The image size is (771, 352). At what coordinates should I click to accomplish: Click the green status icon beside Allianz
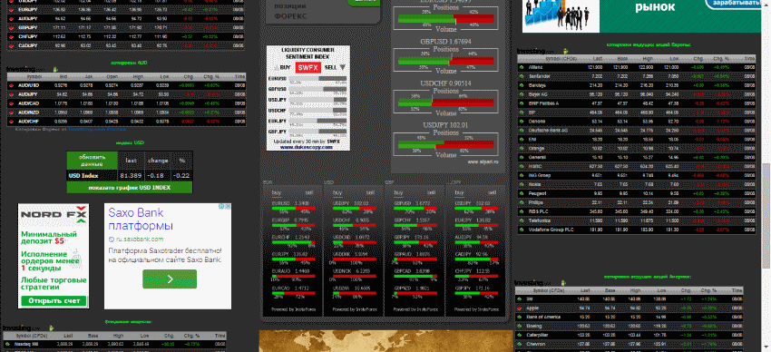[522, 67]
